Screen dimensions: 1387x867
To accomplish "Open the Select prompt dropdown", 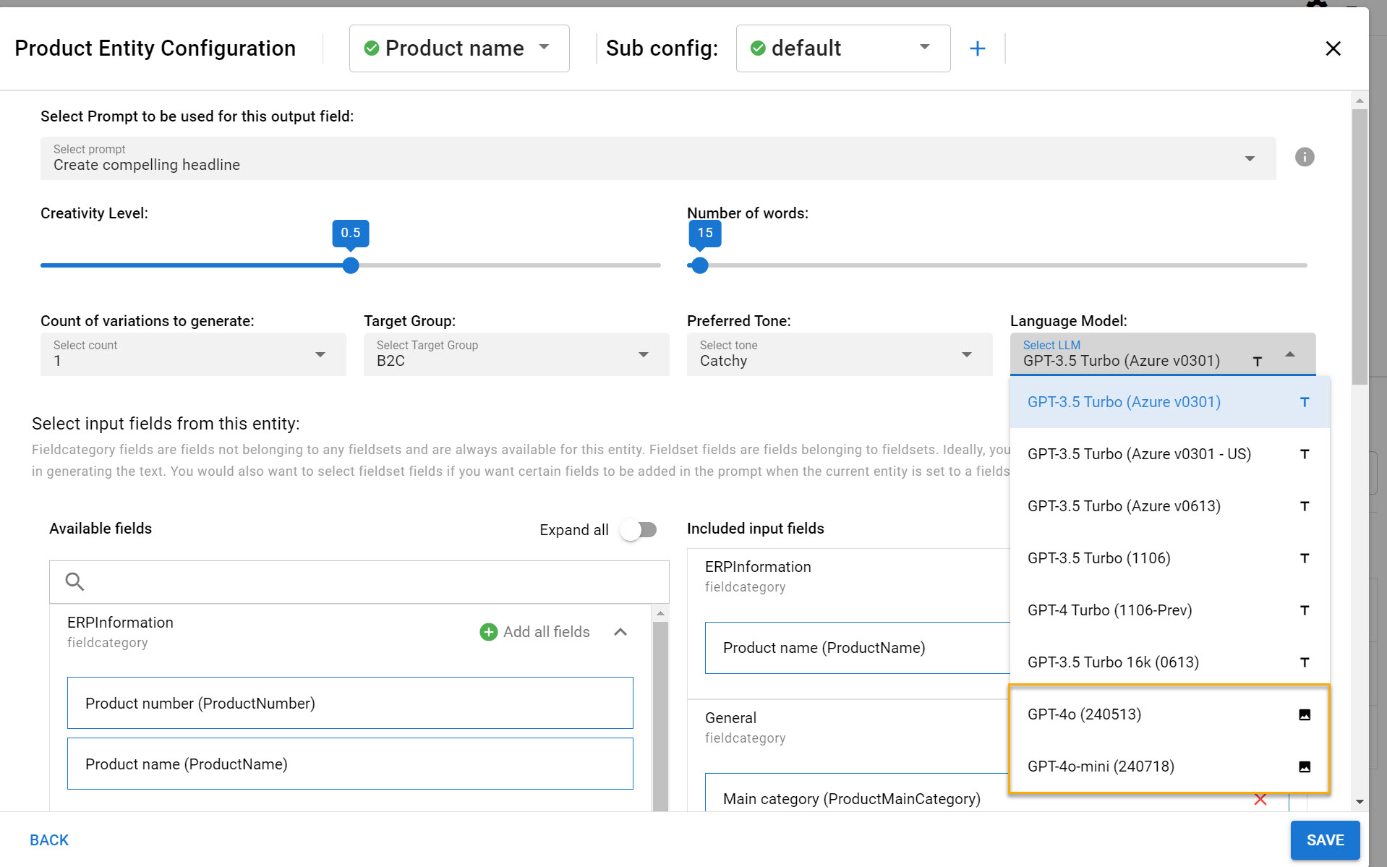I will (x=657, y=158).
